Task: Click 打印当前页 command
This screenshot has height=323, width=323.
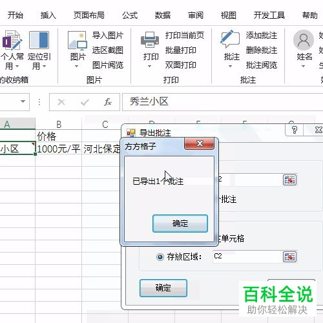Action: pos(185,36)
